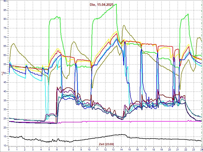Select hour 11 on the time axis
This screenshot has height=152, width=203.
(97, 149)
